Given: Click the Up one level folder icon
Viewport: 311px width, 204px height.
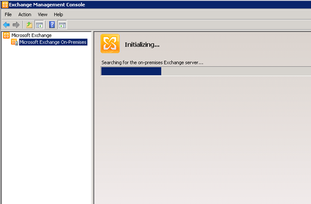Looking at the screenshot, I should 29,25.
